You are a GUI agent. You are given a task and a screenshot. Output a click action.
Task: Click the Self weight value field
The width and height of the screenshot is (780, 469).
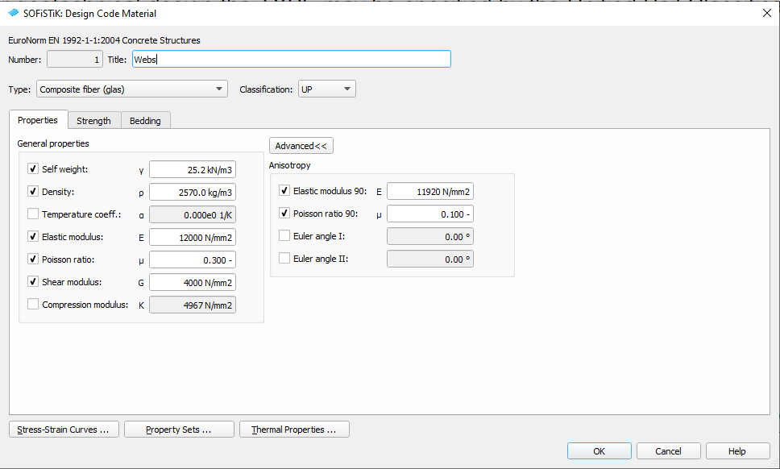(x=193, y=169)
